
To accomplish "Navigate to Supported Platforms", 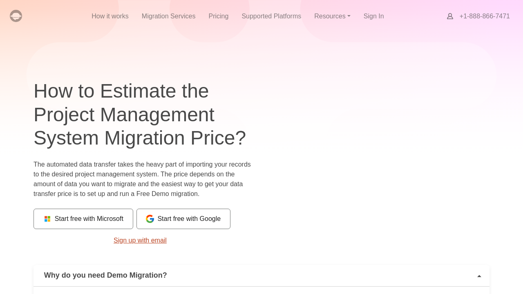I will click(x=271, y=16).
